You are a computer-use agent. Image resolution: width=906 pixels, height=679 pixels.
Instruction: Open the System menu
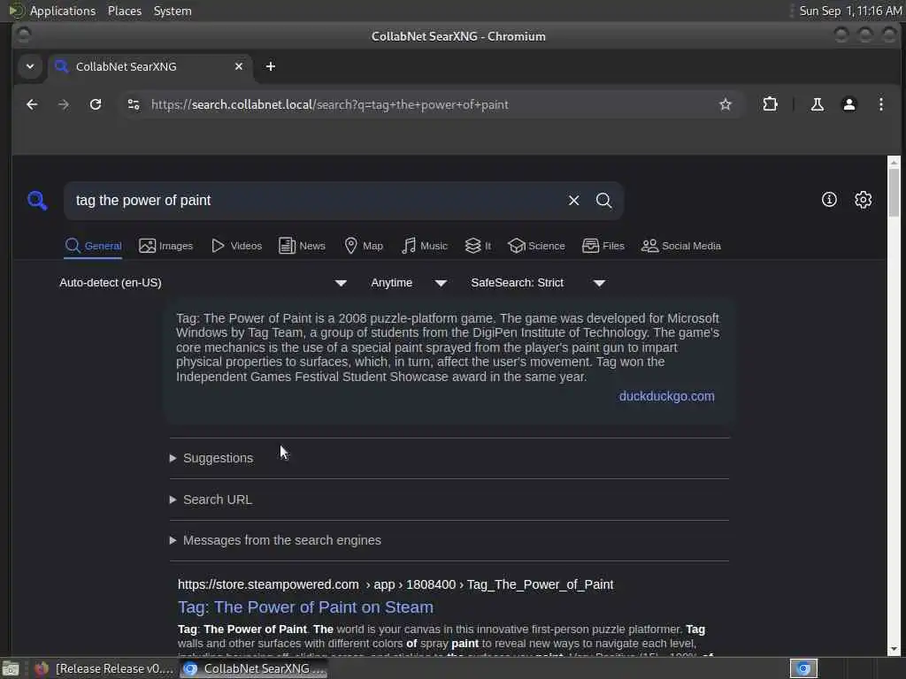tap(173, 11)
